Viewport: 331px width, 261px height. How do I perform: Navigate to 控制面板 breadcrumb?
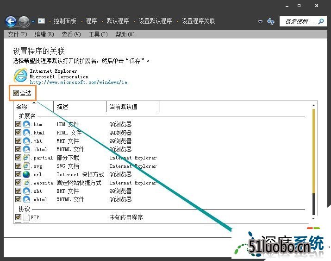coord(65,21)
